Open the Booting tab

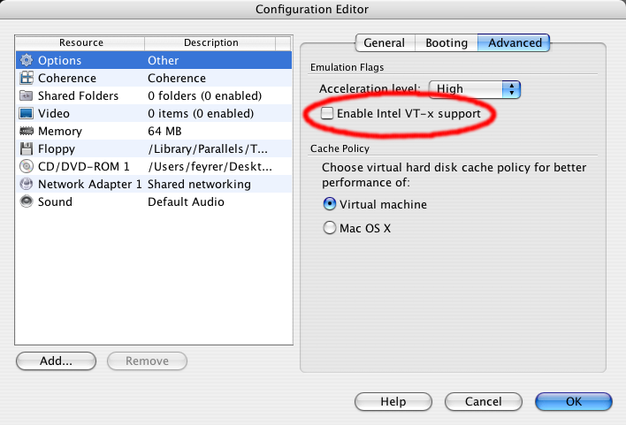click(x=446, y=42)
